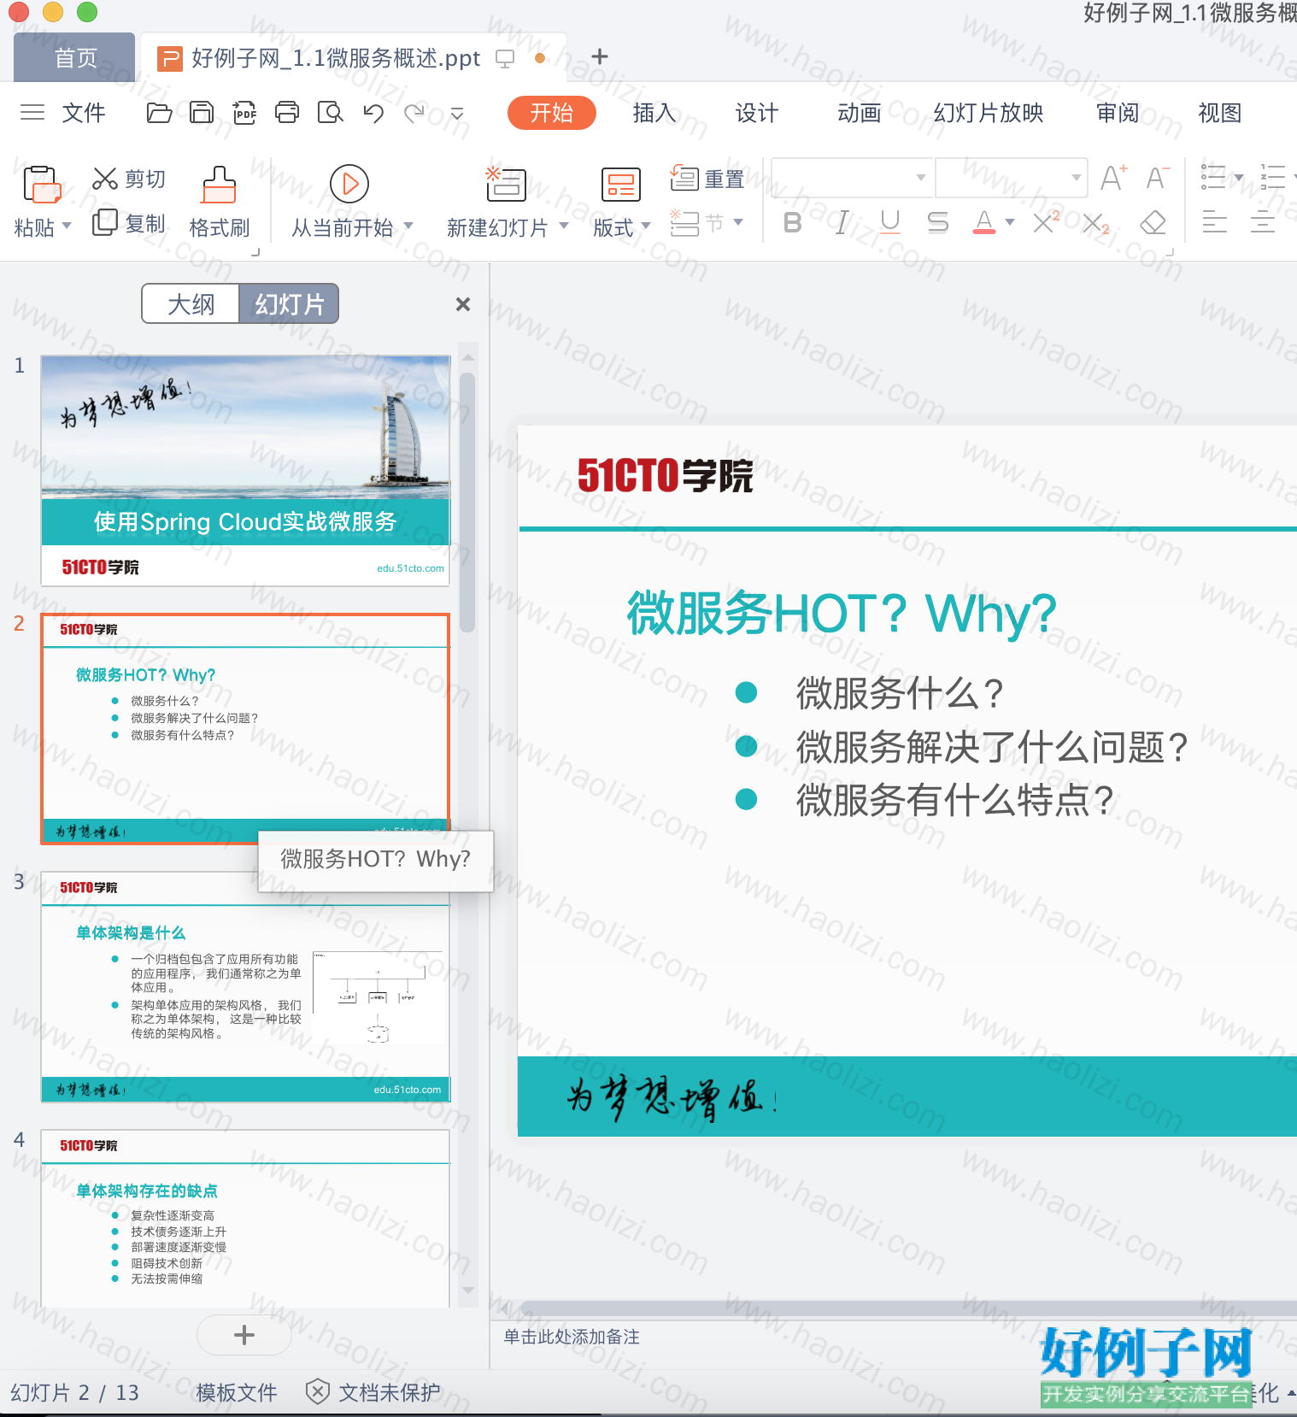The width and height of the screenshot is (1297, 1417).
Task: Add a new slide icon
Action: click(506, 184)
